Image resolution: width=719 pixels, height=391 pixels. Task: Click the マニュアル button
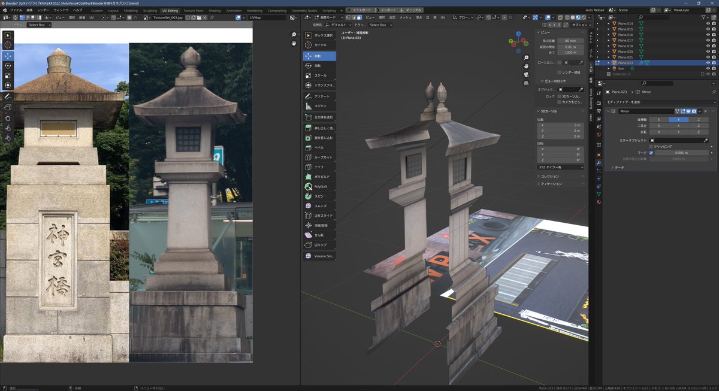click(411, 10)
